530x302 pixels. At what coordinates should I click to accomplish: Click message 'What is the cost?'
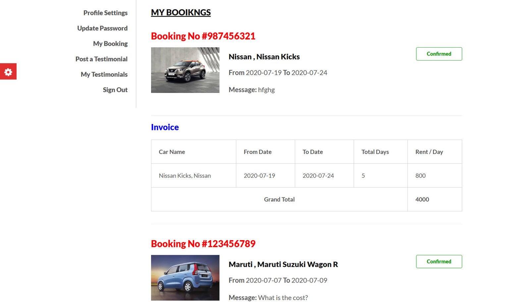(283, 298)
